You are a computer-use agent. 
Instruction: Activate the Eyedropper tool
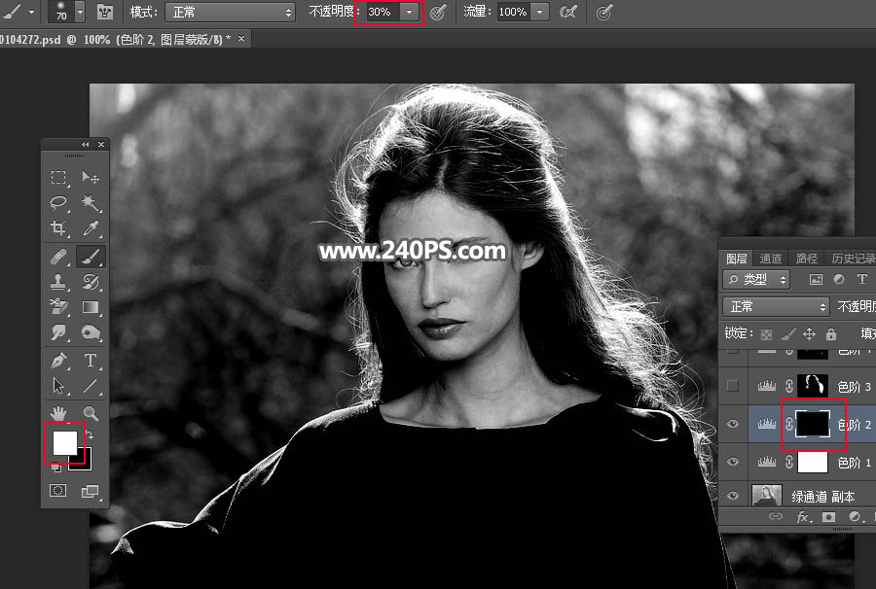[x=91, y=229]
